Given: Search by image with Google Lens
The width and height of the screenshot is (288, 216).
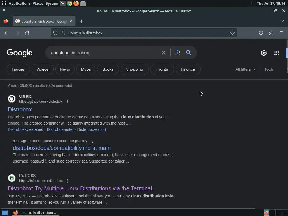Looking at the screenshot, I should pyautogui.click(x=177, y=53).
